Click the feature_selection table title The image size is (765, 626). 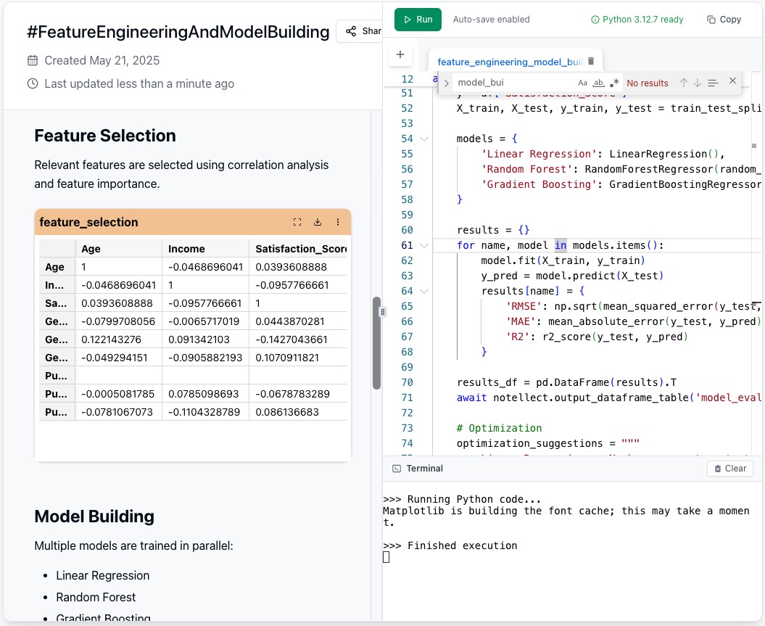click(x=88, y=222)
